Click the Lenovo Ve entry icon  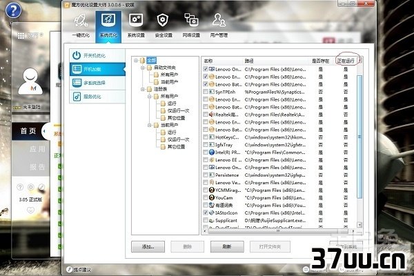212,182
